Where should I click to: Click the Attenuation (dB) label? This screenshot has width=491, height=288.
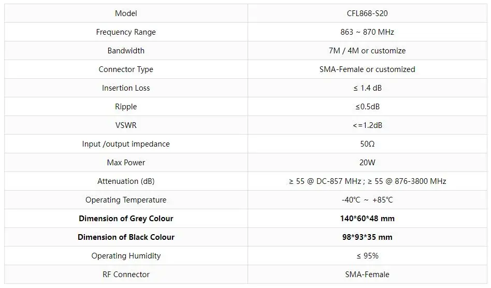coord(126,181)
